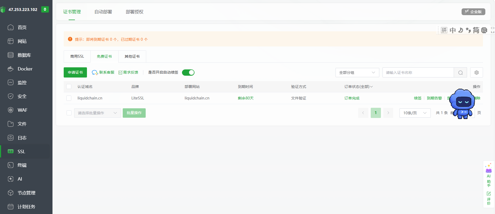Open the WAF shield icon
This screenshot has width=495, height=214.
[x=10, y=110]
